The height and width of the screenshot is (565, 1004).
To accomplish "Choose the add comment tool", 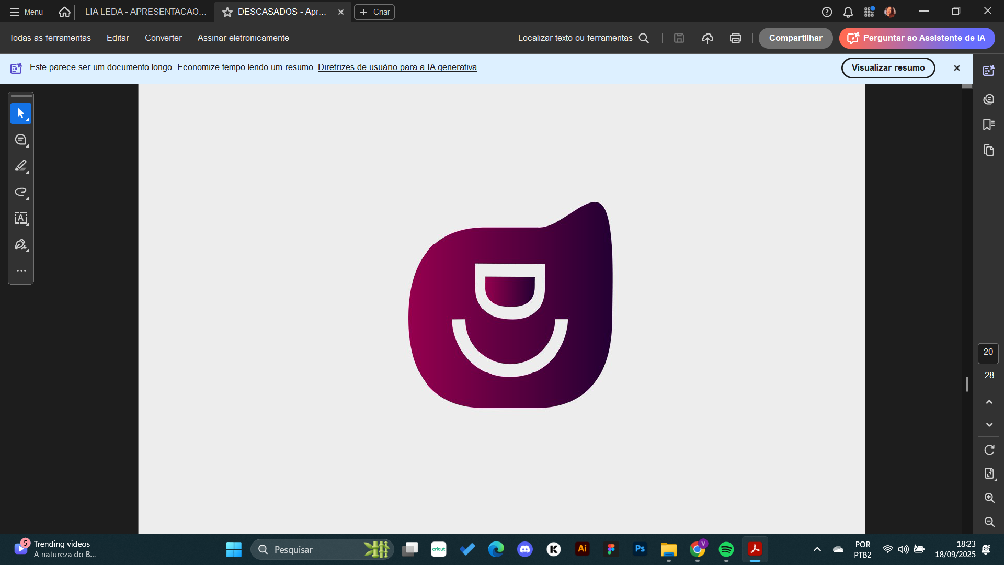I will [x=20, y=140].
